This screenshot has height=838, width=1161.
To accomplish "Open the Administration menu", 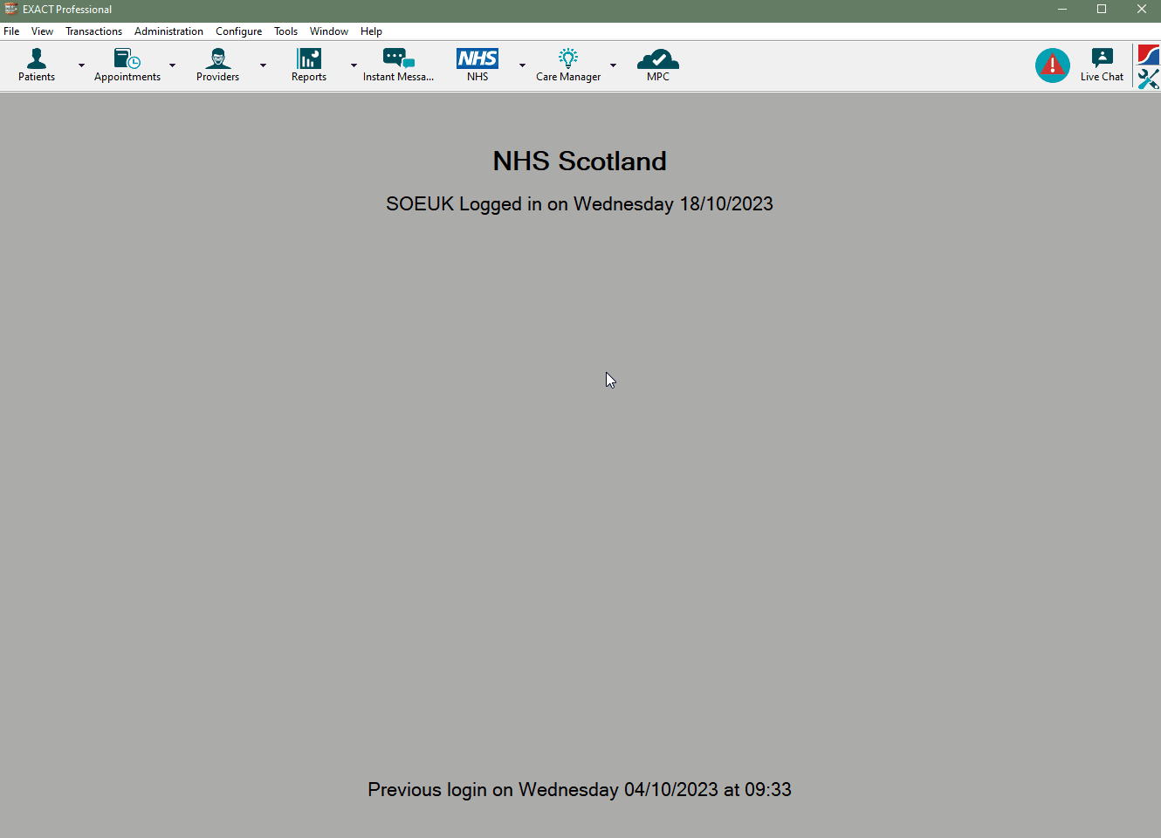I will pos(168,31).
